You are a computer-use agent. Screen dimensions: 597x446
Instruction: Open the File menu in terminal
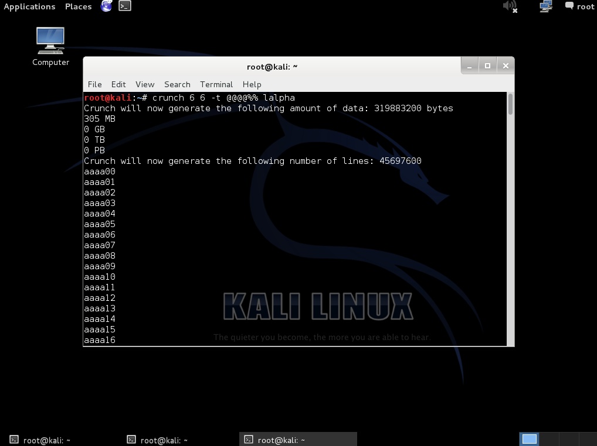94,84
